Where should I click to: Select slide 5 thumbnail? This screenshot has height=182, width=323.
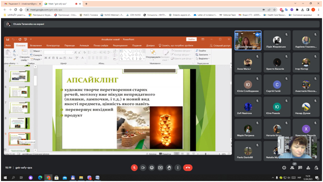tap(20, 76)
